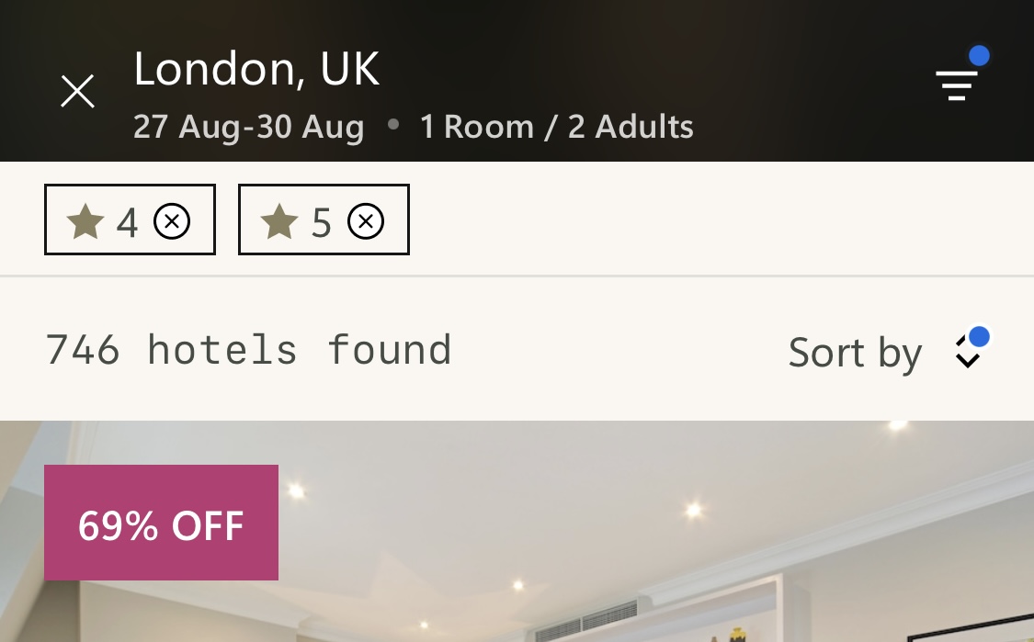Edit the London, UK destination

click(256, 69)
